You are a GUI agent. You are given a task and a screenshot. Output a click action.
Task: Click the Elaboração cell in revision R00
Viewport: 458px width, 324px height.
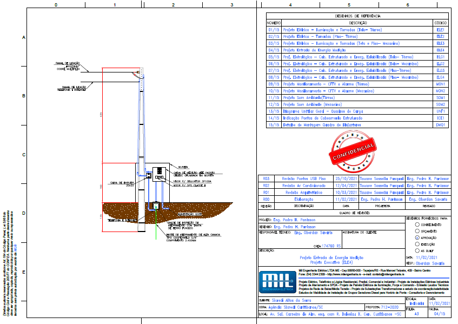[304, 199]
